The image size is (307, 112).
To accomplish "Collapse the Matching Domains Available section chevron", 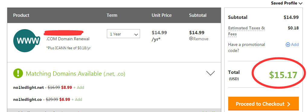I will (x=210, y=73).
